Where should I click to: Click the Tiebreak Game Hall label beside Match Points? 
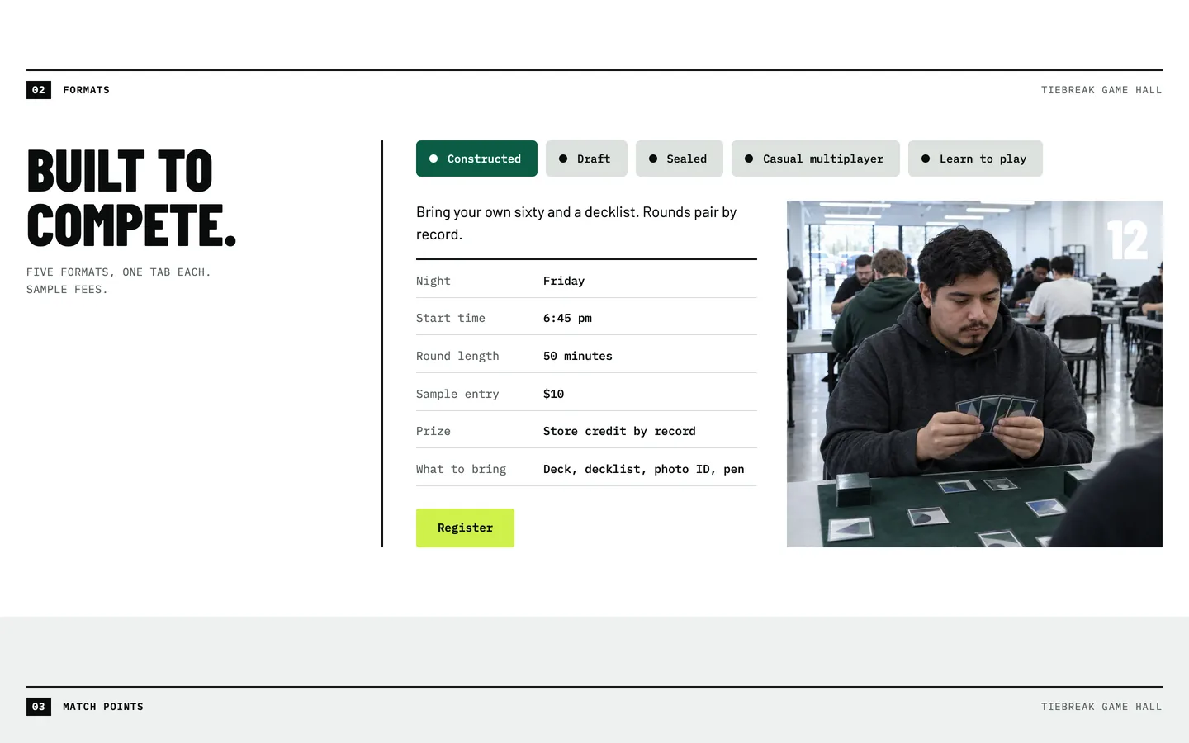click(1101, 707)
